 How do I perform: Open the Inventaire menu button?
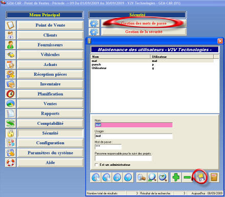50,84
